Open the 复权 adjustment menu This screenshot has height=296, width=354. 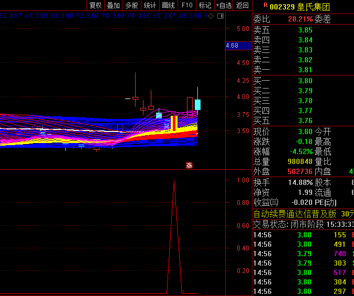point(95,5)
